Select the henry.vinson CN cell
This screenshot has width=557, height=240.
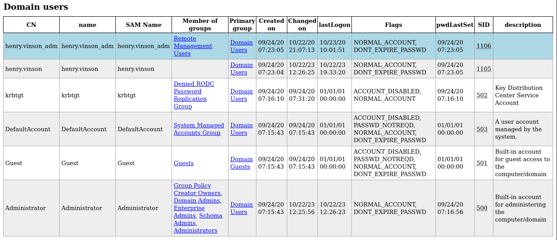[x=31, y=69]
